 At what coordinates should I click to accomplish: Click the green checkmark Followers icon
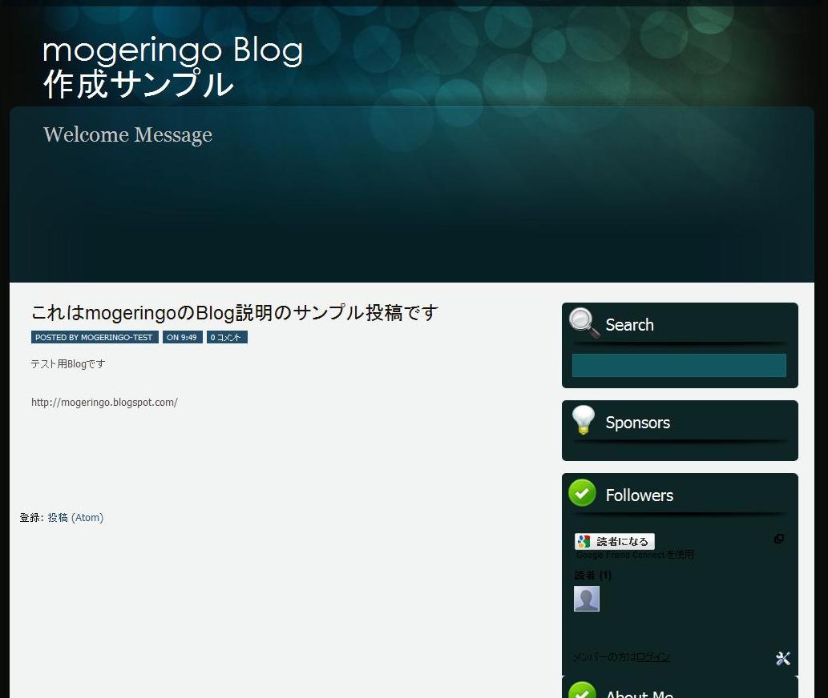(x=582, y=493)
